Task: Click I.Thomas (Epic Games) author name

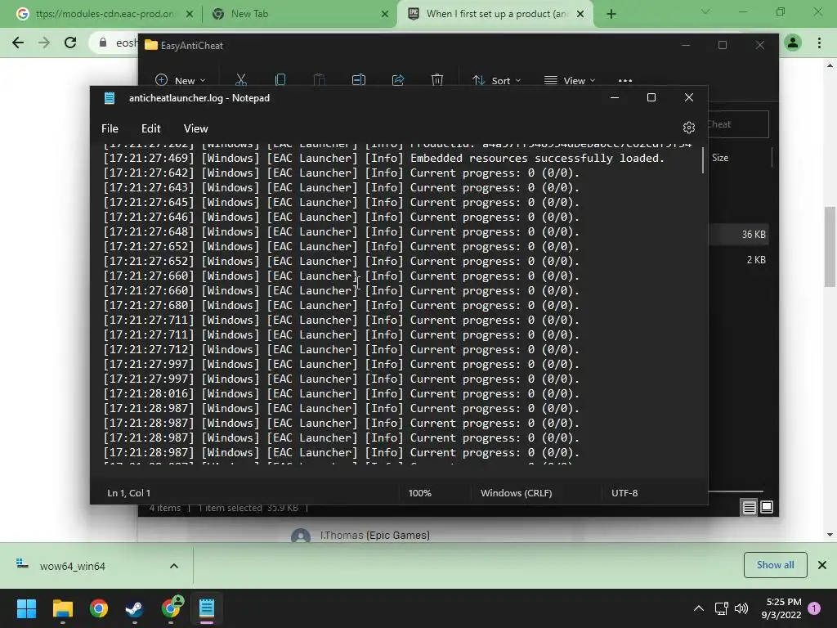Action: point(374,535)
